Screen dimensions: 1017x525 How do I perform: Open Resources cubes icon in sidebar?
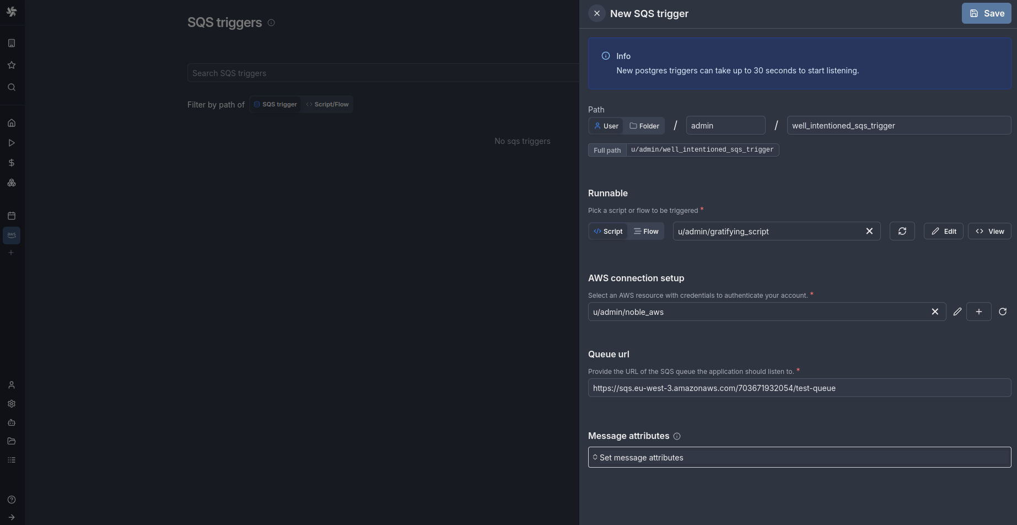12,183
